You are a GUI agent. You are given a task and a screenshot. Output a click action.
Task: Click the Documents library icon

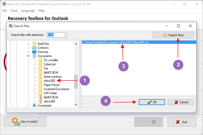(34, 56)
